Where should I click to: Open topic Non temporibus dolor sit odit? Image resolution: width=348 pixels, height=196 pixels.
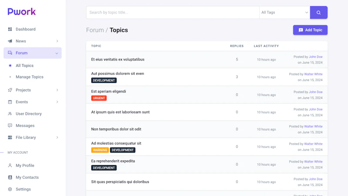[x=116, y=129]
